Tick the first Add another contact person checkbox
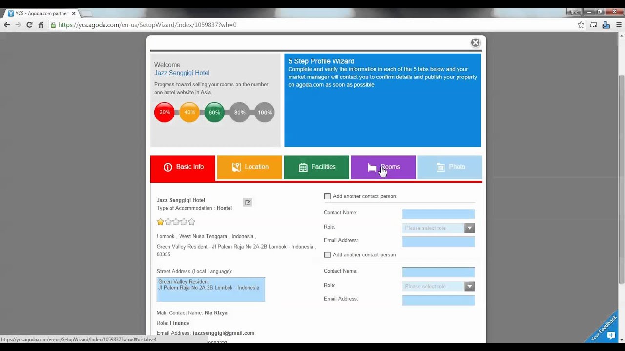 click(x=327, y=196)
